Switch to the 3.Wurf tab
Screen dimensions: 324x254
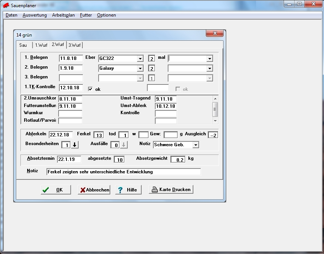coord(74,45)
